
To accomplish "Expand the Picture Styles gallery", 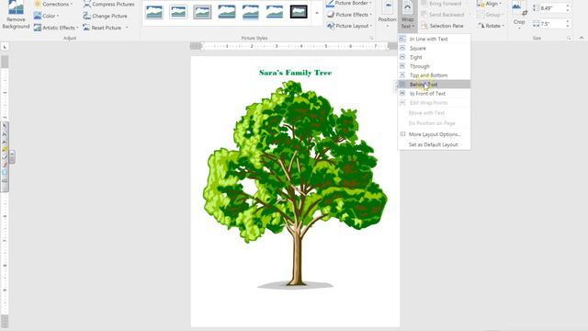I will click(317, 13).
